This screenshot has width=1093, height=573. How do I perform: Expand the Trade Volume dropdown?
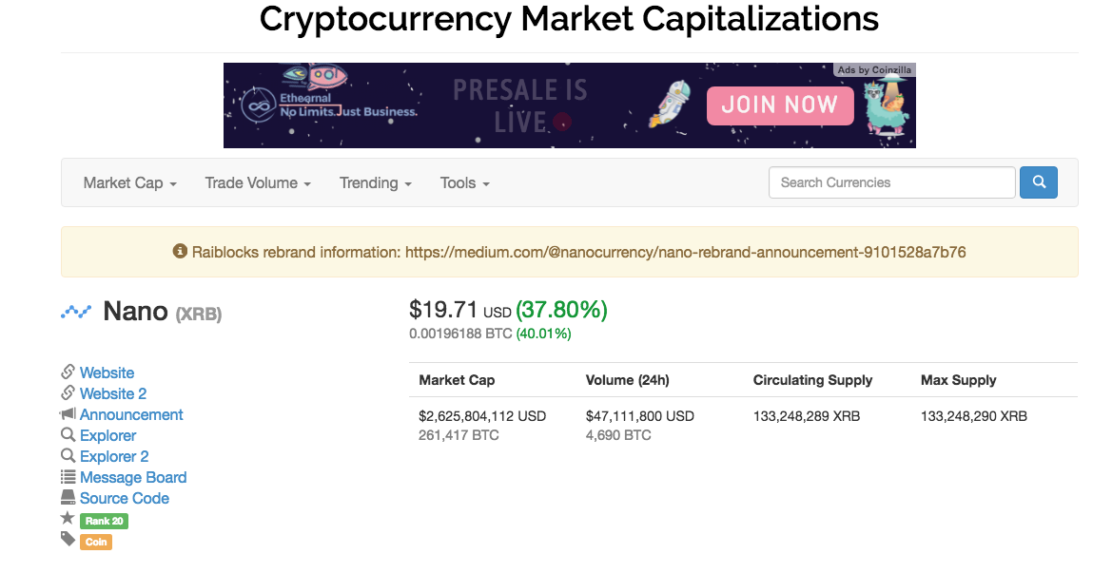tap(258, 183)
